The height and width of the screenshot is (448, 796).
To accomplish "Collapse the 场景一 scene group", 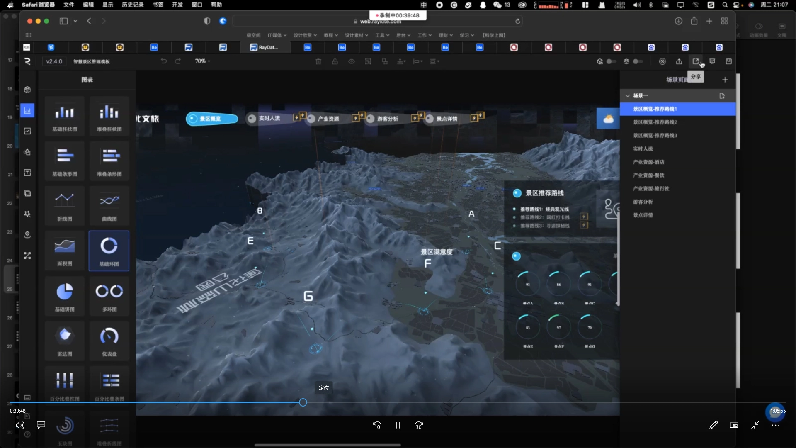I will 628,96.
